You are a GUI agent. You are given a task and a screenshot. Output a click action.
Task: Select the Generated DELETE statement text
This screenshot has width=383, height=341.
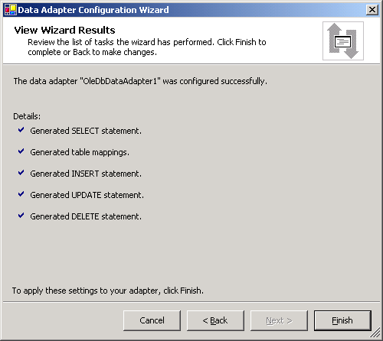[x=86, y=216]
